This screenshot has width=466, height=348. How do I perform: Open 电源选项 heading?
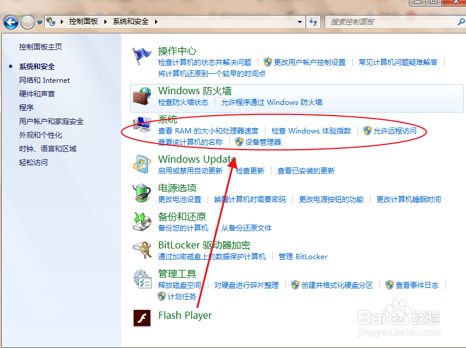click(x=177, y=188)
